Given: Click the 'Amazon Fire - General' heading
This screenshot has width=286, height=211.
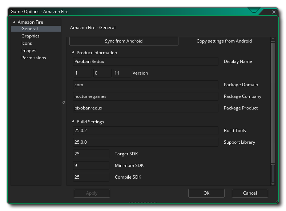Looking at the screenshot, I should pos(93,28).
